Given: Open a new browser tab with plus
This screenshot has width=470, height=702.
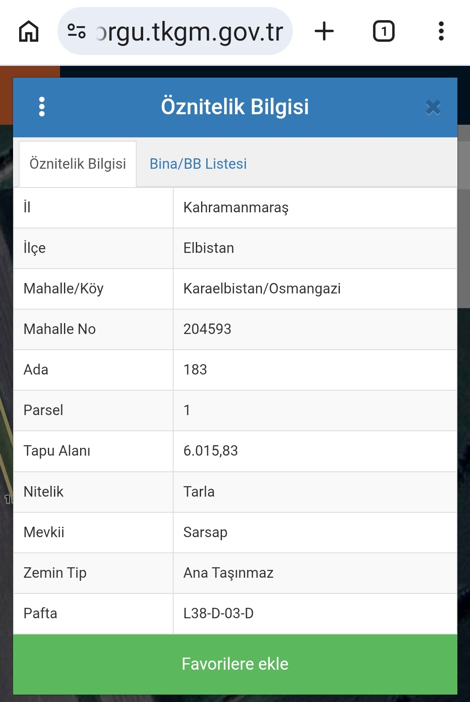Looking at the screenshot, I should click(324, 31).
